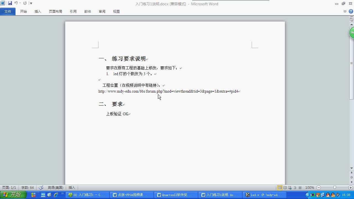Click the system tray clock 16:08
Viewport: 354px width, 199px height.
346,195
